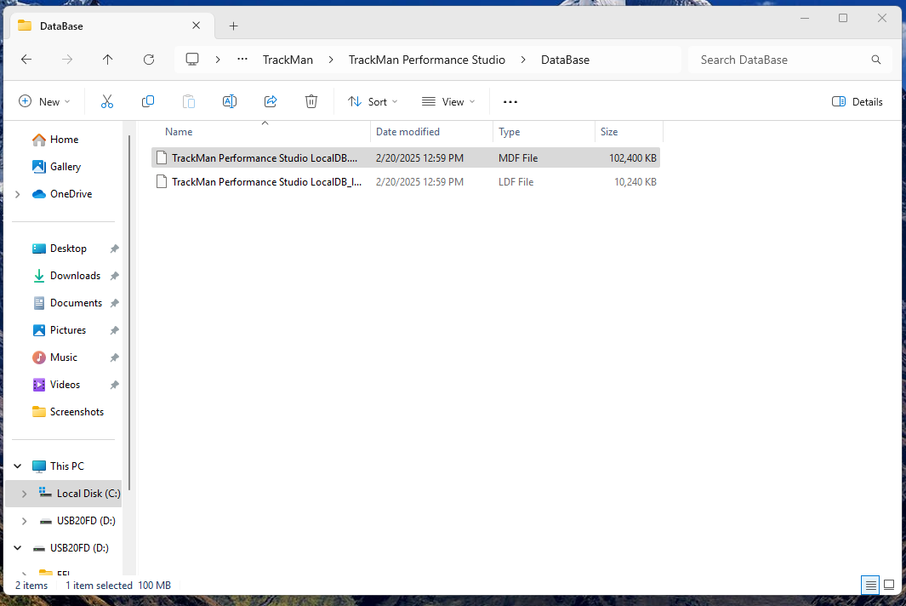The image size is (906, 606).
Task: Open Music quick access folder
Action: click(55, 357)
